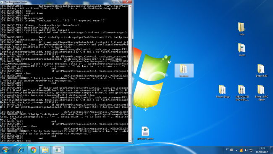This screenshot has width=273, height=154.
Task: Click the orange security warning tray icon
Action: pyautogui.click(x=241, y=150)
